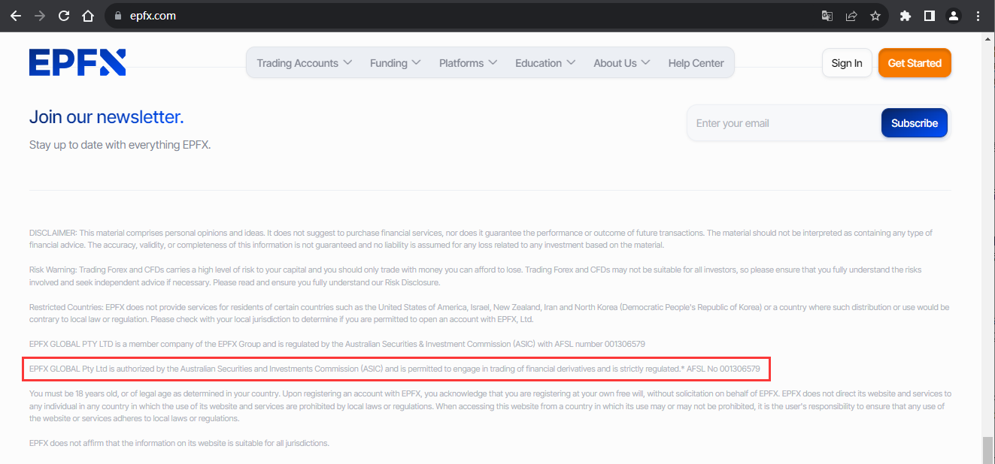The image size is (995, 464).
Task: Go back to the previous page
Action: tap(16, 15)
